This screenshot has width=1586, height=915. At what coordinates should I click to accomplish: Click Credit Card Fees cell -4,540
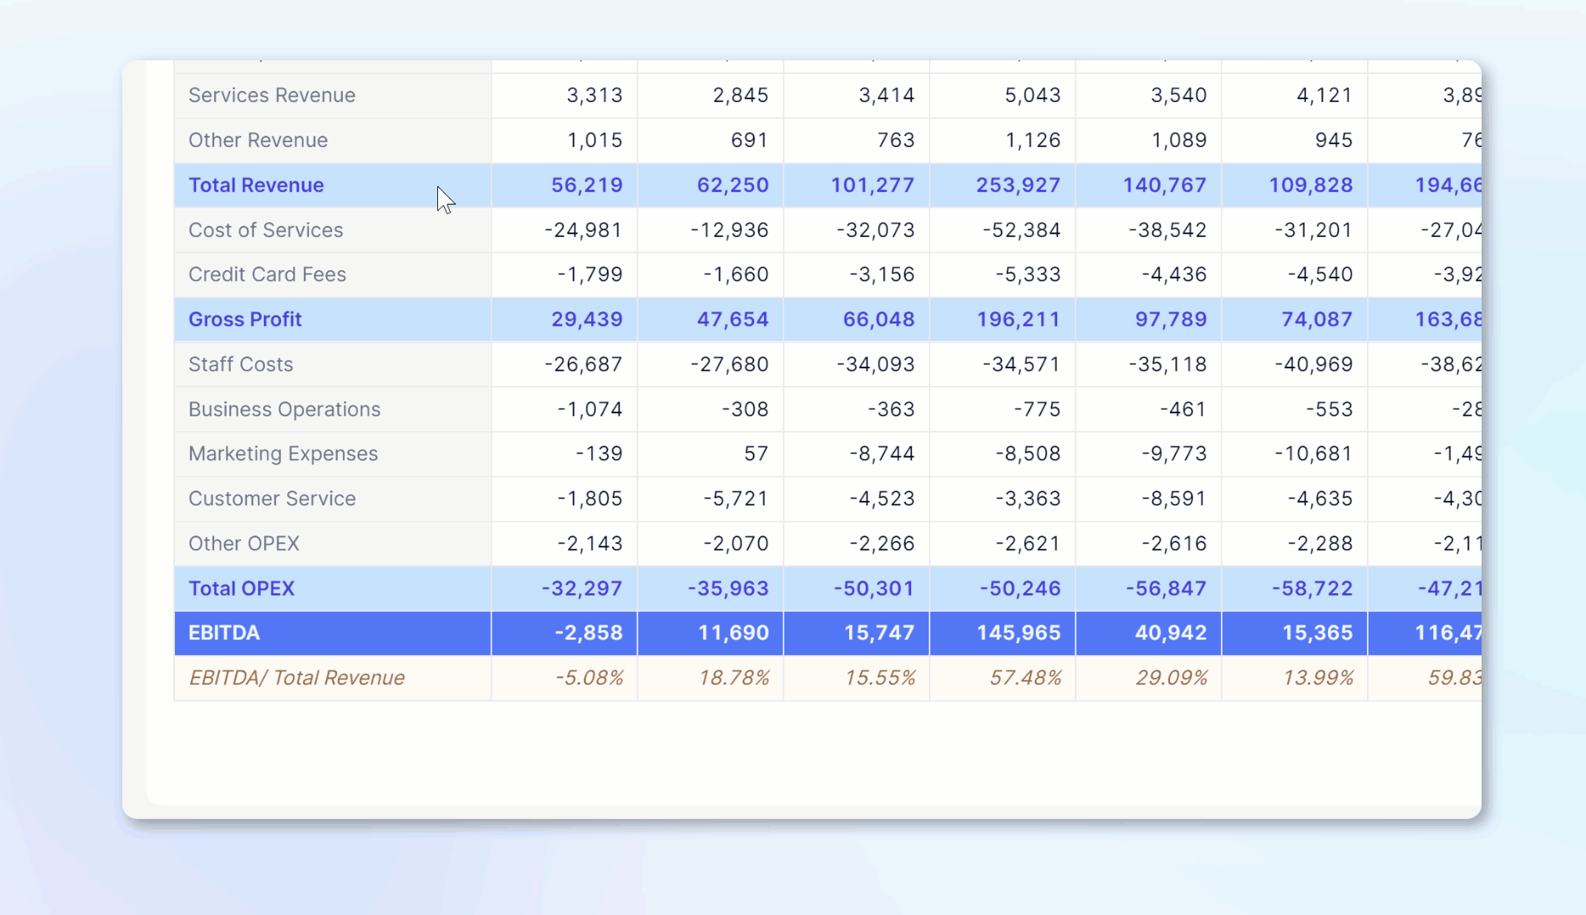pyautogui.click(x=1295, y=274)
